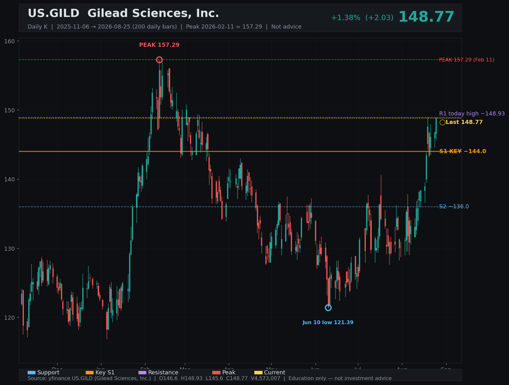Click the 'Peak' legend label

click(229, 372)
